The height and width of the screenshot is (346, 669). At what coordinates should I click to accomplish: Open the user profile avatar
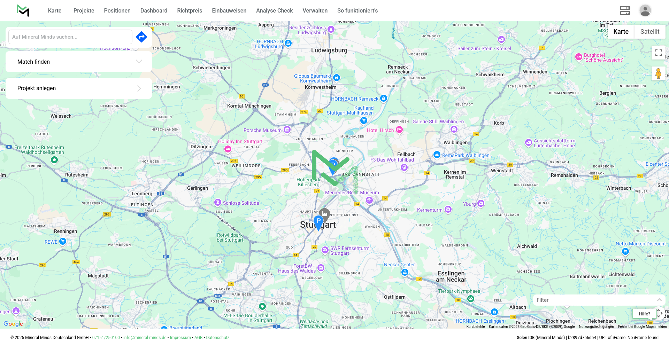(x=645, y=11)
